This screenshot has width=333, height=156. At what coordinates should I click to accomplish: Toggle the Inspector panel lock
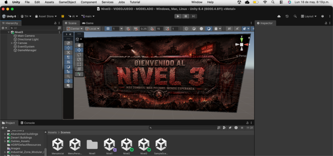coord(326,23)
